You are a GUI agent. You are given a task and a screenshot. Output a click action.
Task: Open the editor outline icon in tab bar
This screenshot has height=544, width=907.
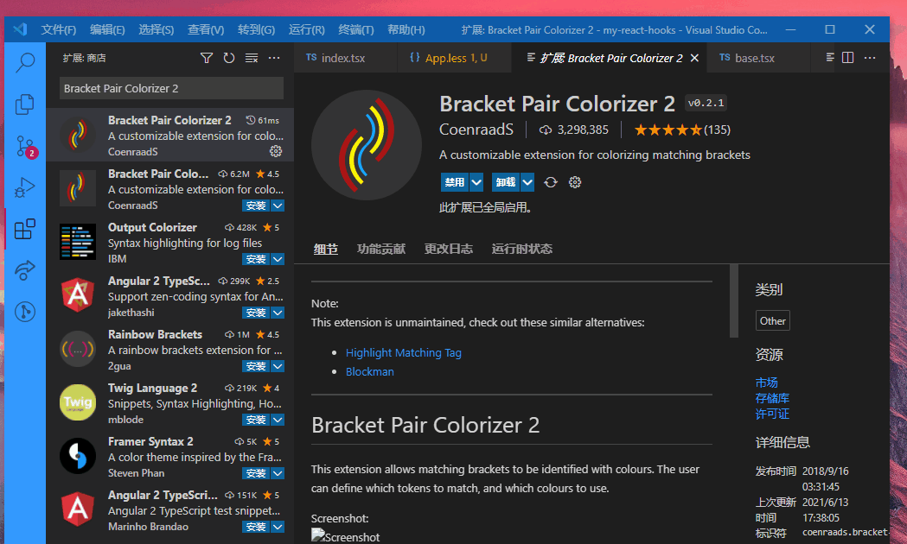tap(830, 58)
